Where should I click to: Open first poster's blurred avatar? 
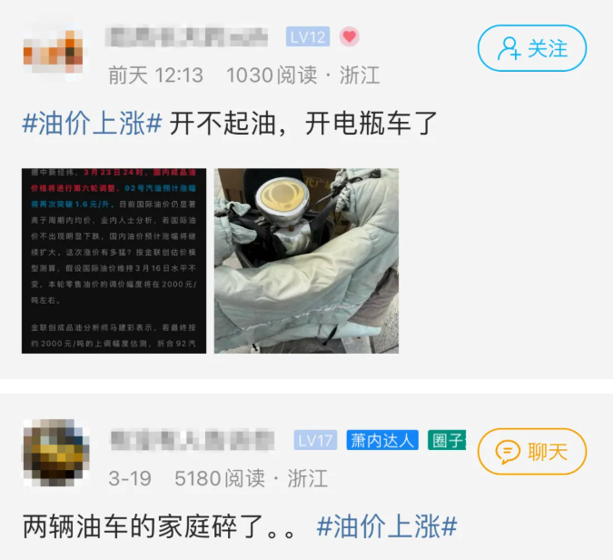pos(54,51)
